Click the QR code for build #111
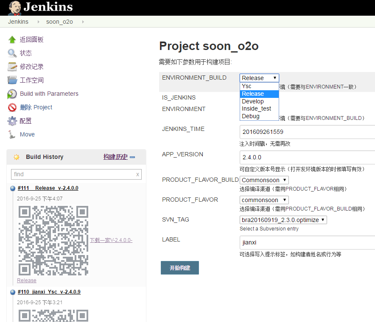Image resolution: width=375 pixels, height=322 pixels. point(53,241)
